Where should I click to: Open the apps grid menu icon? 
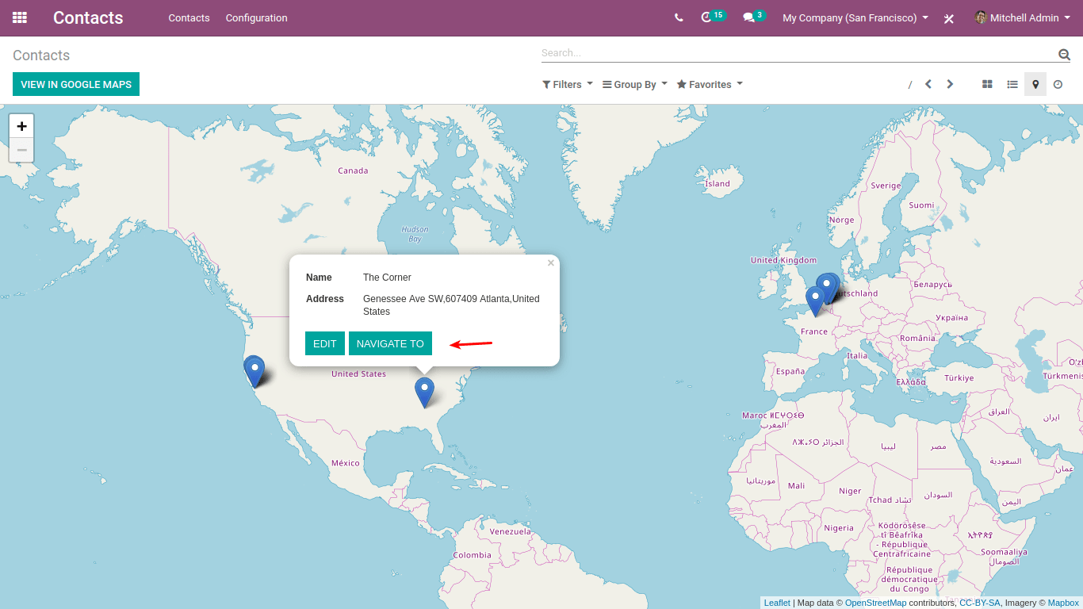[20, 17]
